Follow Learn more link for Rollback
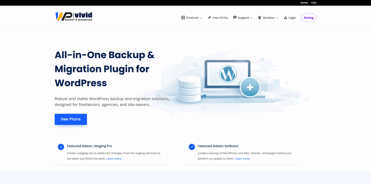This screenshot has width=371, height=184. [x=242, y=159]
